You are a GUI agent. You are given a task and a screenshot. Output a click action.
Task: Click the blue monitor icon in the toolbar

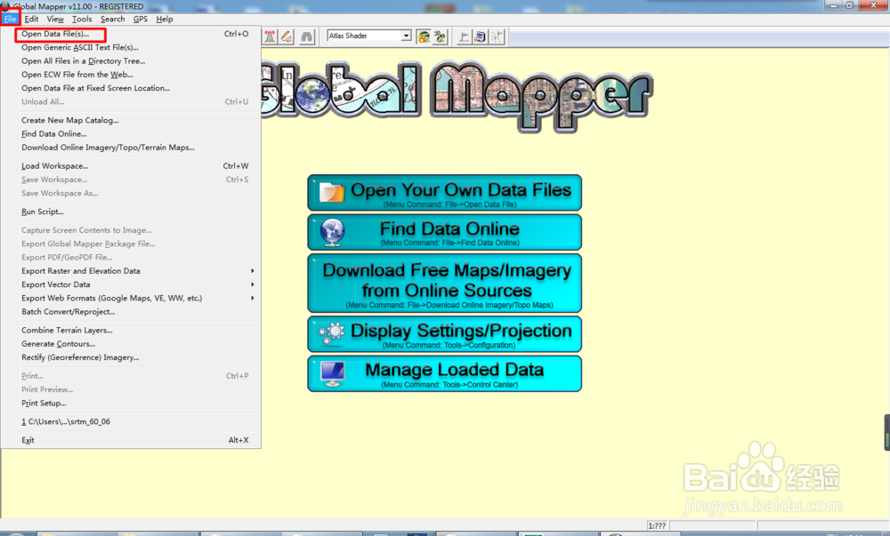tap(481, 36)
